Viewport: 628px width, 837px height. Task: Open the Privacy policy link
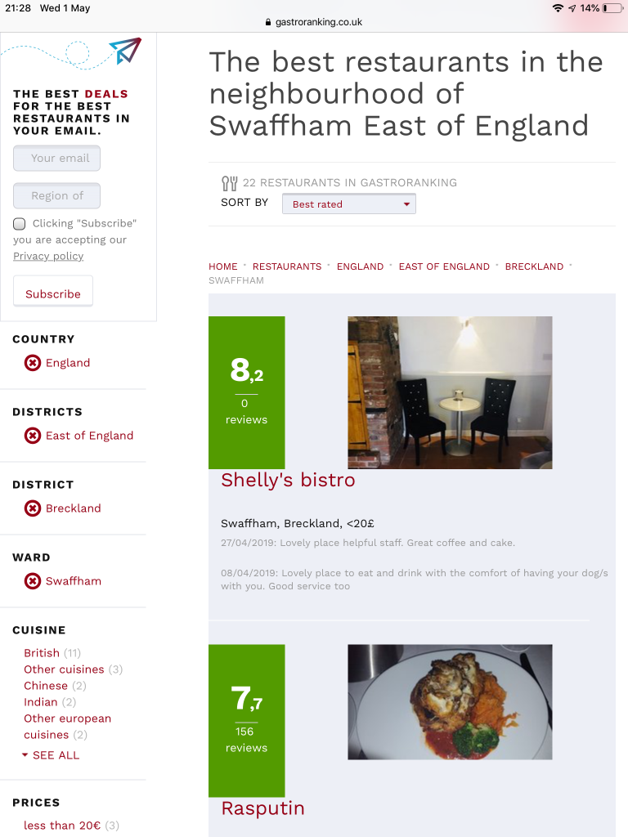48,256
